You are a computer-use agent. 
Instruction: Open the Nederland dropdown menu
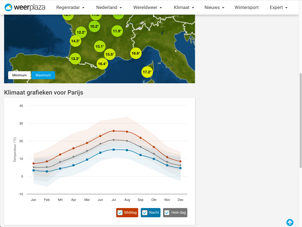click(109, 7)
